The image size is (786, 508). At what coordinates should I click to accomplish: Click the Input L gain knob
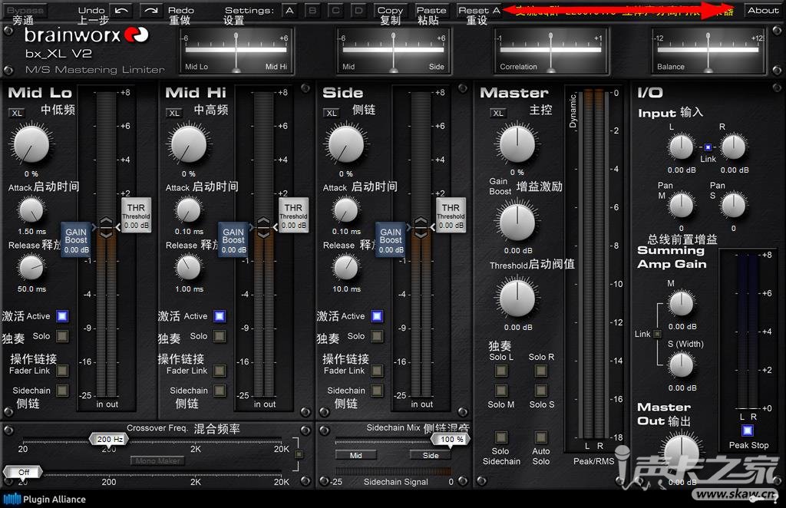[682, 147]
